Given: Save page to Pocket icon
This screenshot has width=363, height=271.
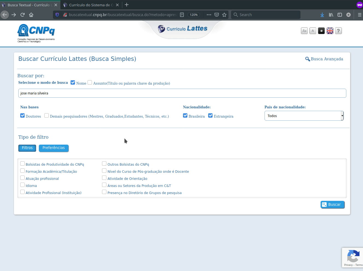Looking at the screenshot, I should point(217,15).
